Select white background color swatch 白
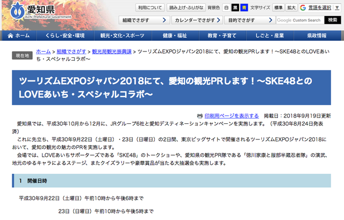 click(226, 8)
